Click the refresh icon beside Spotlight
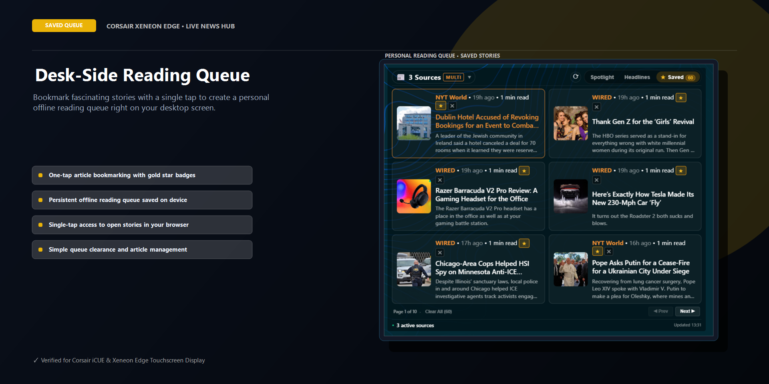 click(x=576, y=77)
